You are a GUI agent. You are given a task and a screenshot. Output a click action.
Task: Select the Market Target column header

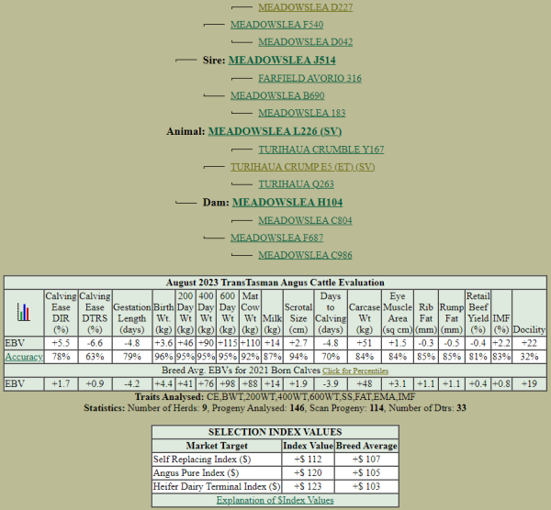(217, 446)
